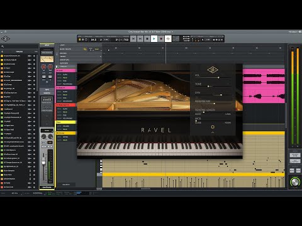This screenshot has width=302, height=226.
Task: Add a new track with the plus icon
Action: pyautogui.click(x=3, y=51)
